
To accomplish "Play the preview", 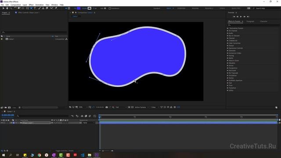I will pyautogui.click(x=241, y=17).
